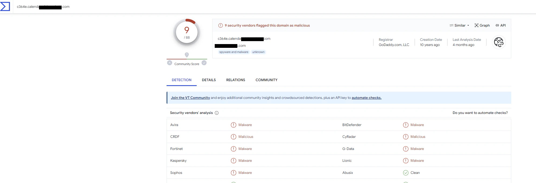Select the Kaspersky vendor name
Screen dimensions: 536x183
coord(178,161)
